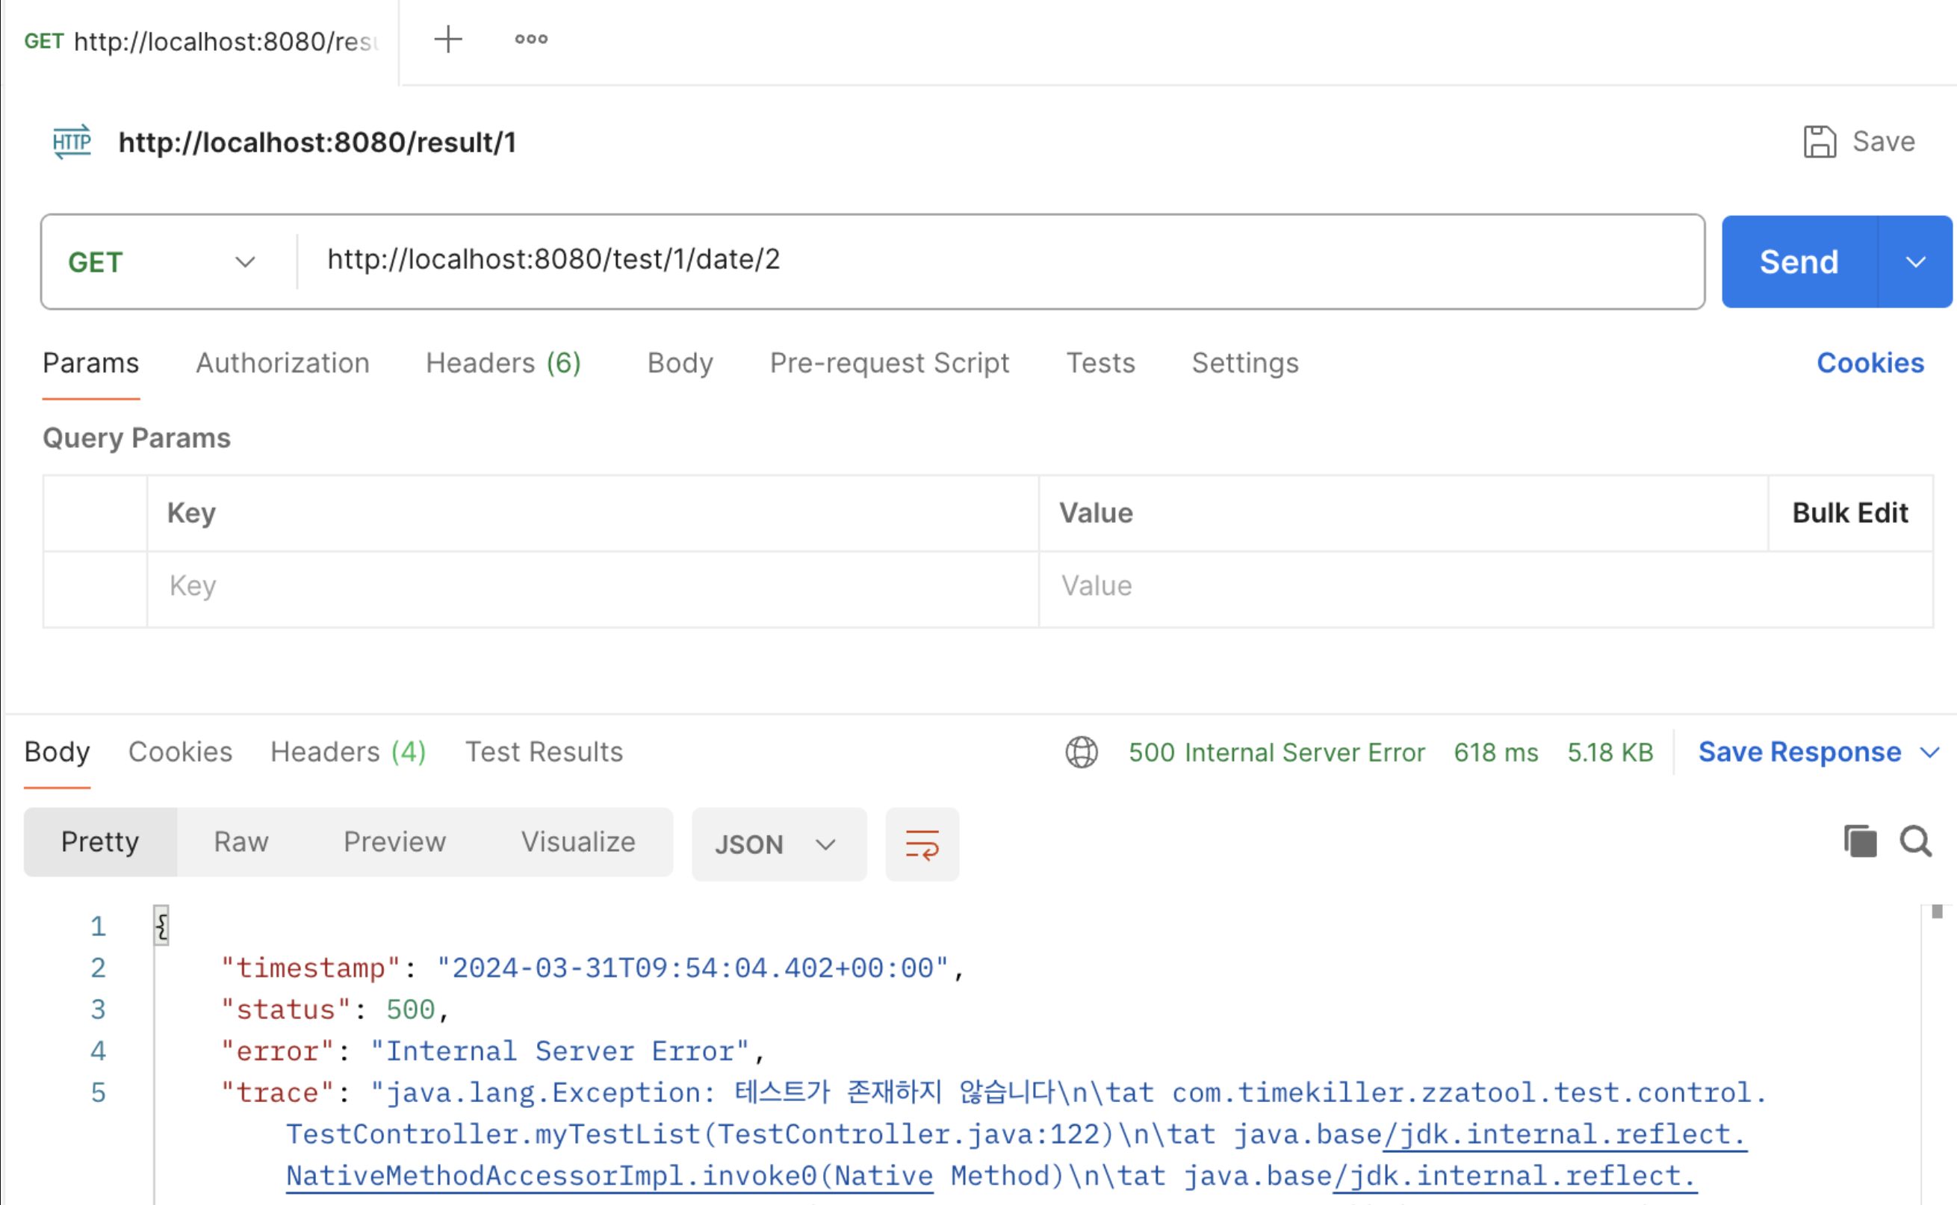Open the request Headers (6) tab
Image resolution: width=1957 pixels, height=1205 pixels.
pyautogui.click(x=503, y=364)
